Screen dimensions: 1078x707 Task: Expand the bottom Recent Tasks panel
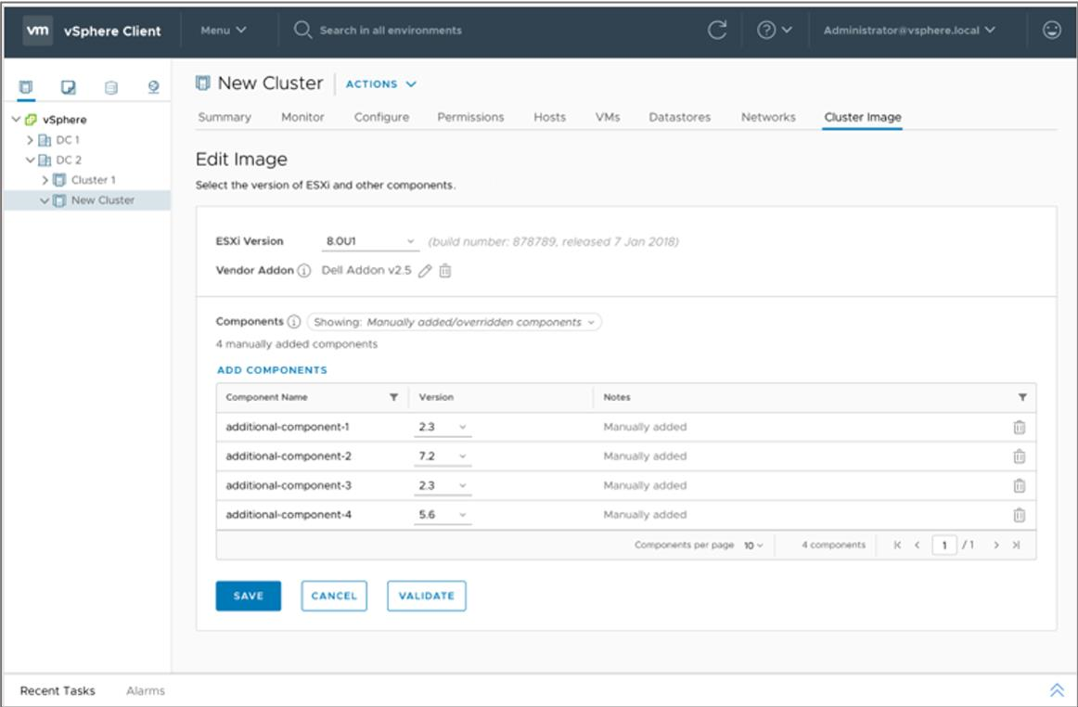pos(1057,689)
